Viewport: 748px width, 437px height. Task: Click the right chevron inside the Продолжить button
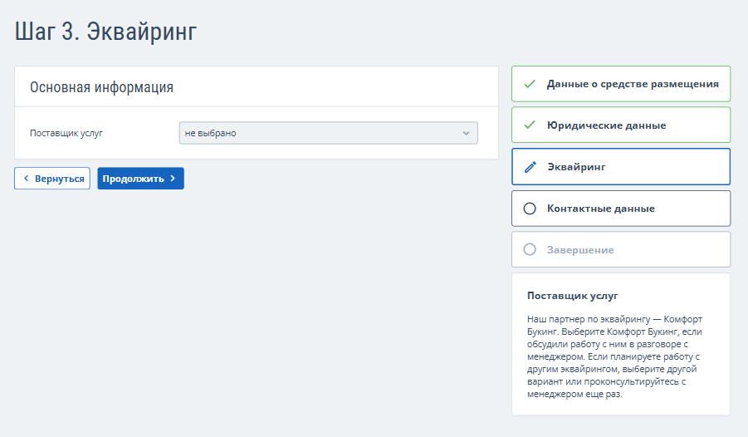tap(173, 179)
